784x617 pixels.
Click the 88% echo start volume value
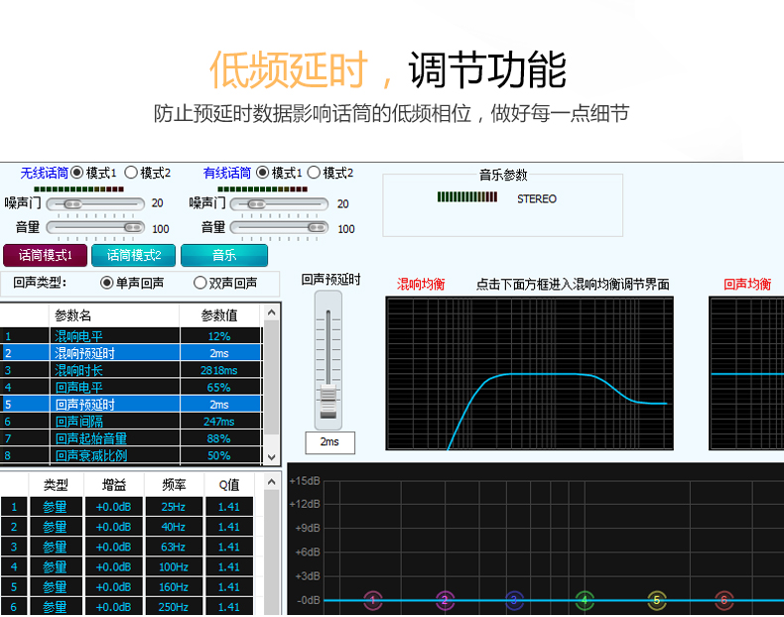(x=219, y=438)
